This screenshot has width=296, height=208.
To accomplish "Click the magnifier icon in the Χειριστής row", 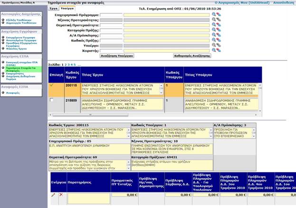I will pyautogui.click(x=214, y=51).
